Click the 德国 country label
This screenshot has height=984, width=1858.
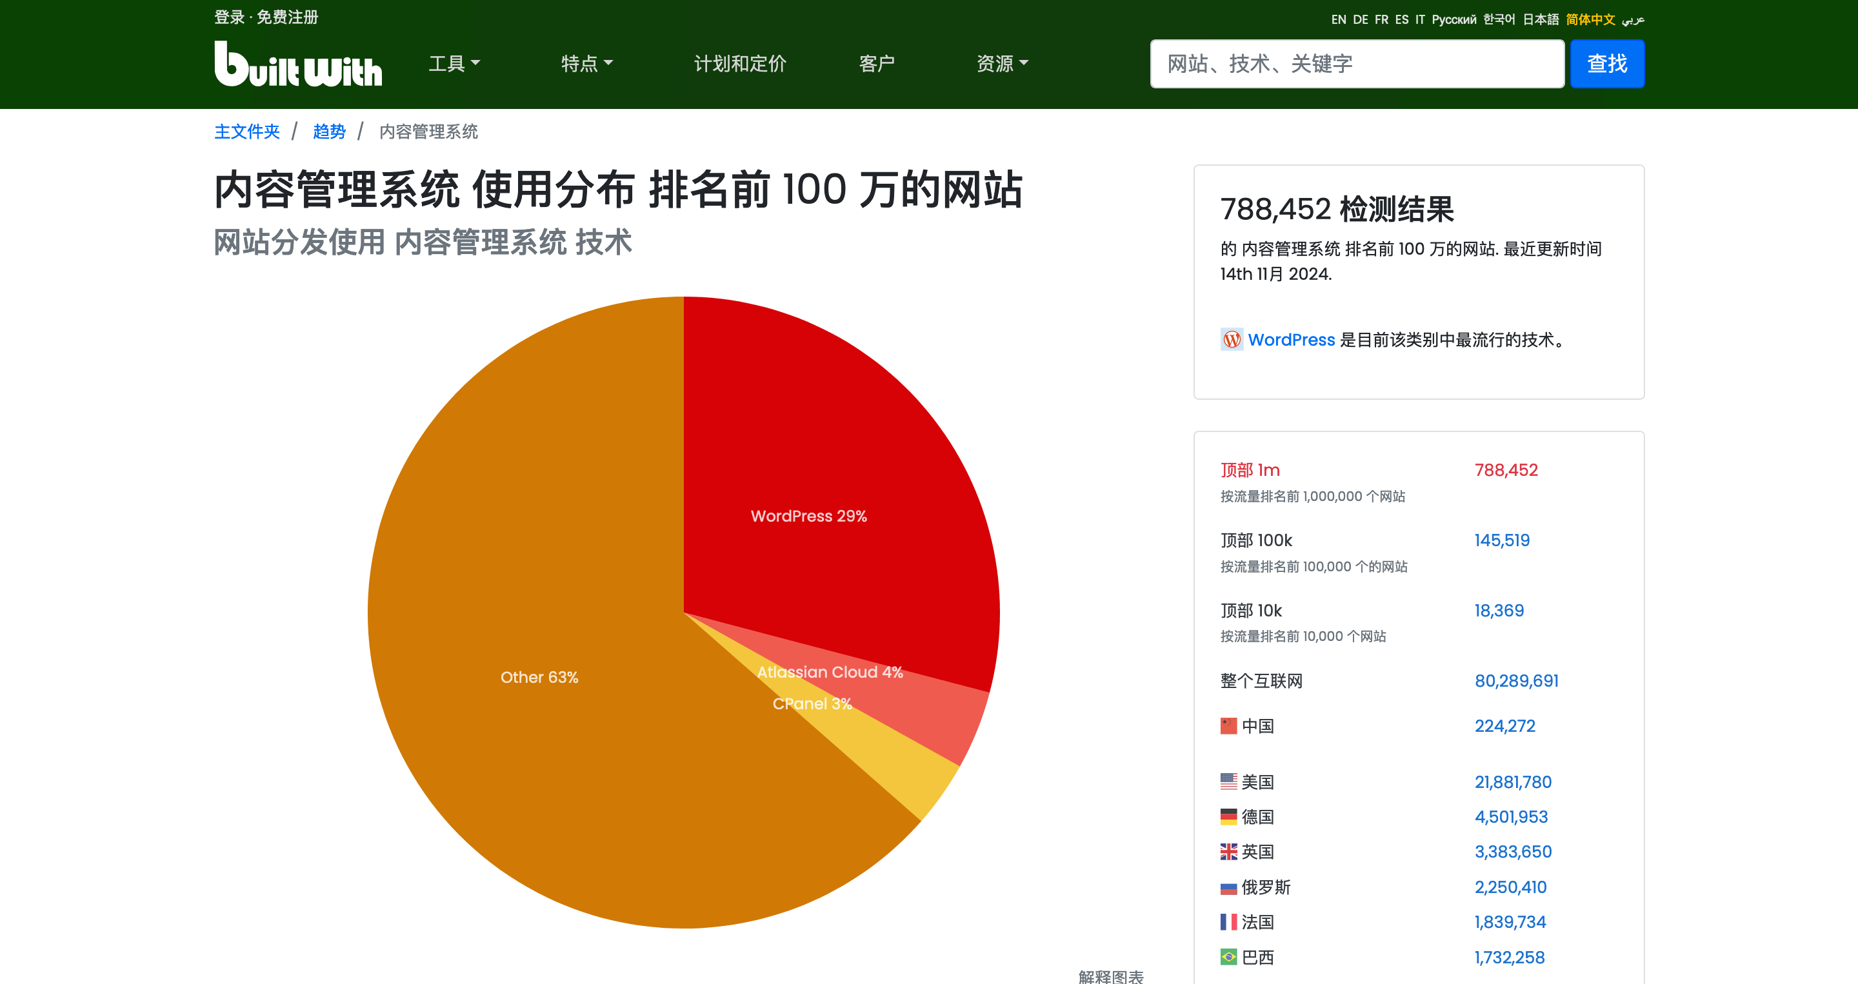[x=1257, y=817]
